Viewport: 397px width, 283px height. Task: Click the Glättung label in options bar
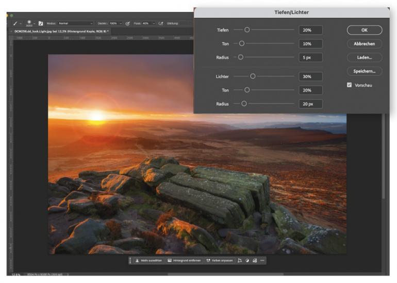[x=172, y=23]
